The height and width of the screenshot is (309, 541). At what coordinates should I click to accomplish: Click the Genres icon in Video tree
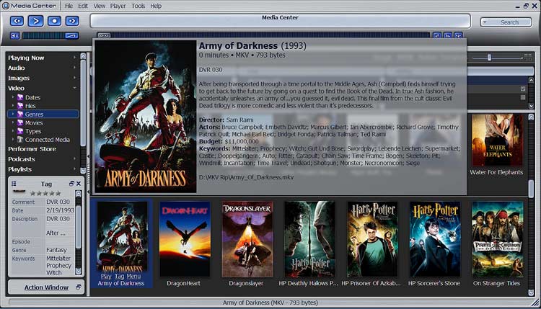(19, 114)
